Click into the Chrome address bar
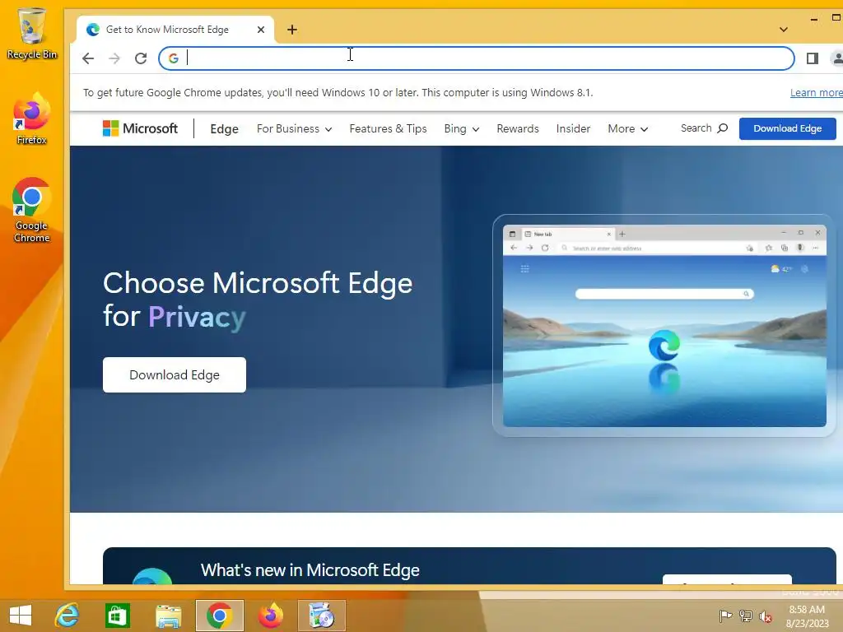843x632 pixels. 477,58
